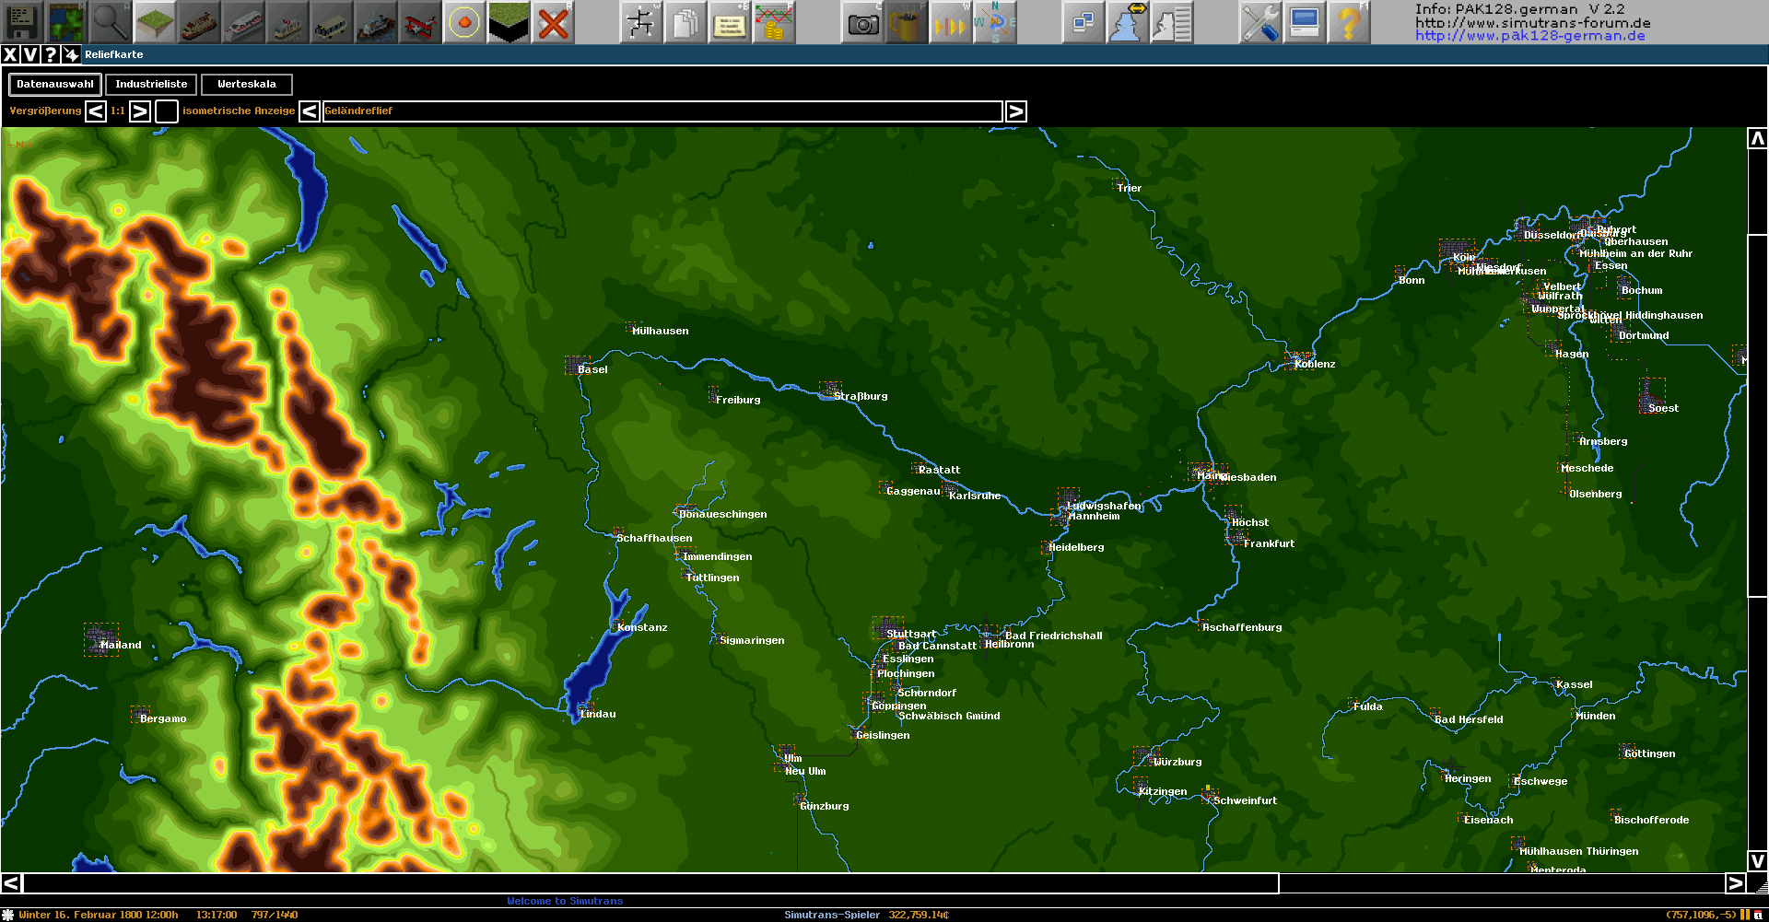Increase Vergrößerung with the right arrow
Viewport: 1769px width, 922px height.
click(x=140, y=111)
